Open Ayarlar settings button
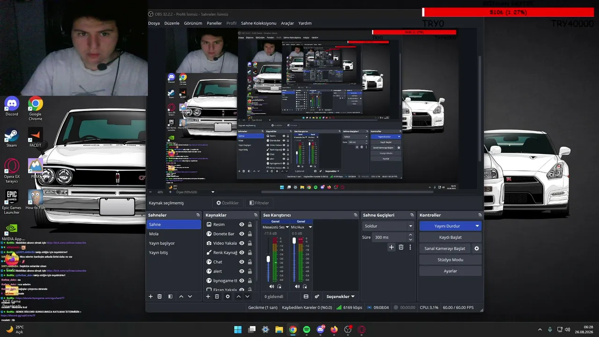The height and width of the screenshot is (337, 599). click(450, 271)
